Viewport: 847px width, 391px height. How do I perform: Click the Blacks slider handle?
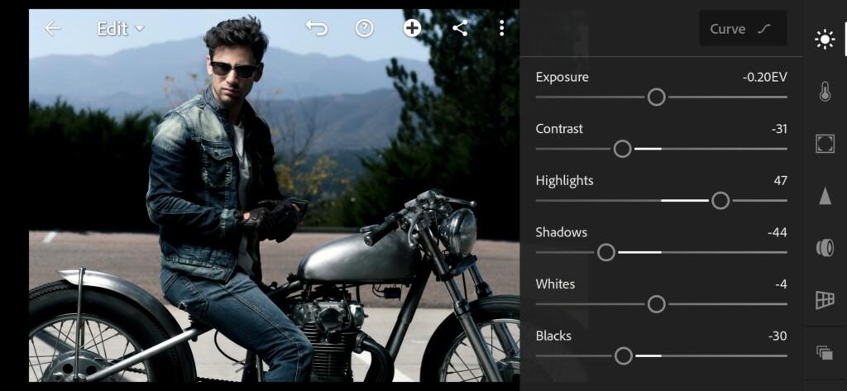point(624,356)
